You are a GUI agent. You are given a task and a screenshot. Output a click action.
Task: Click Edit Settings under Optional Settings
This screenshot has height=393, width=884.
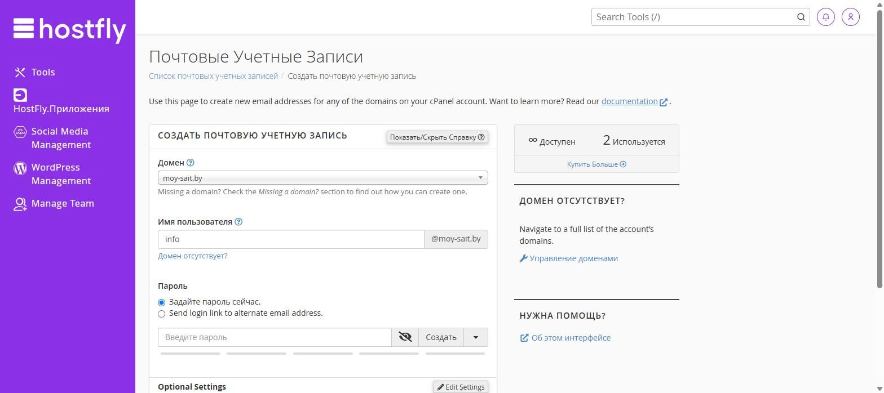pyautogui.click(x=461, y=387)
